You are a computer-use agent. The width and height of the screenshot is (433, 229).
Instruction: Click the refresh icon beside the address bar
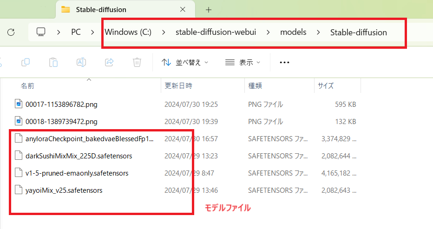pos(11,33)
